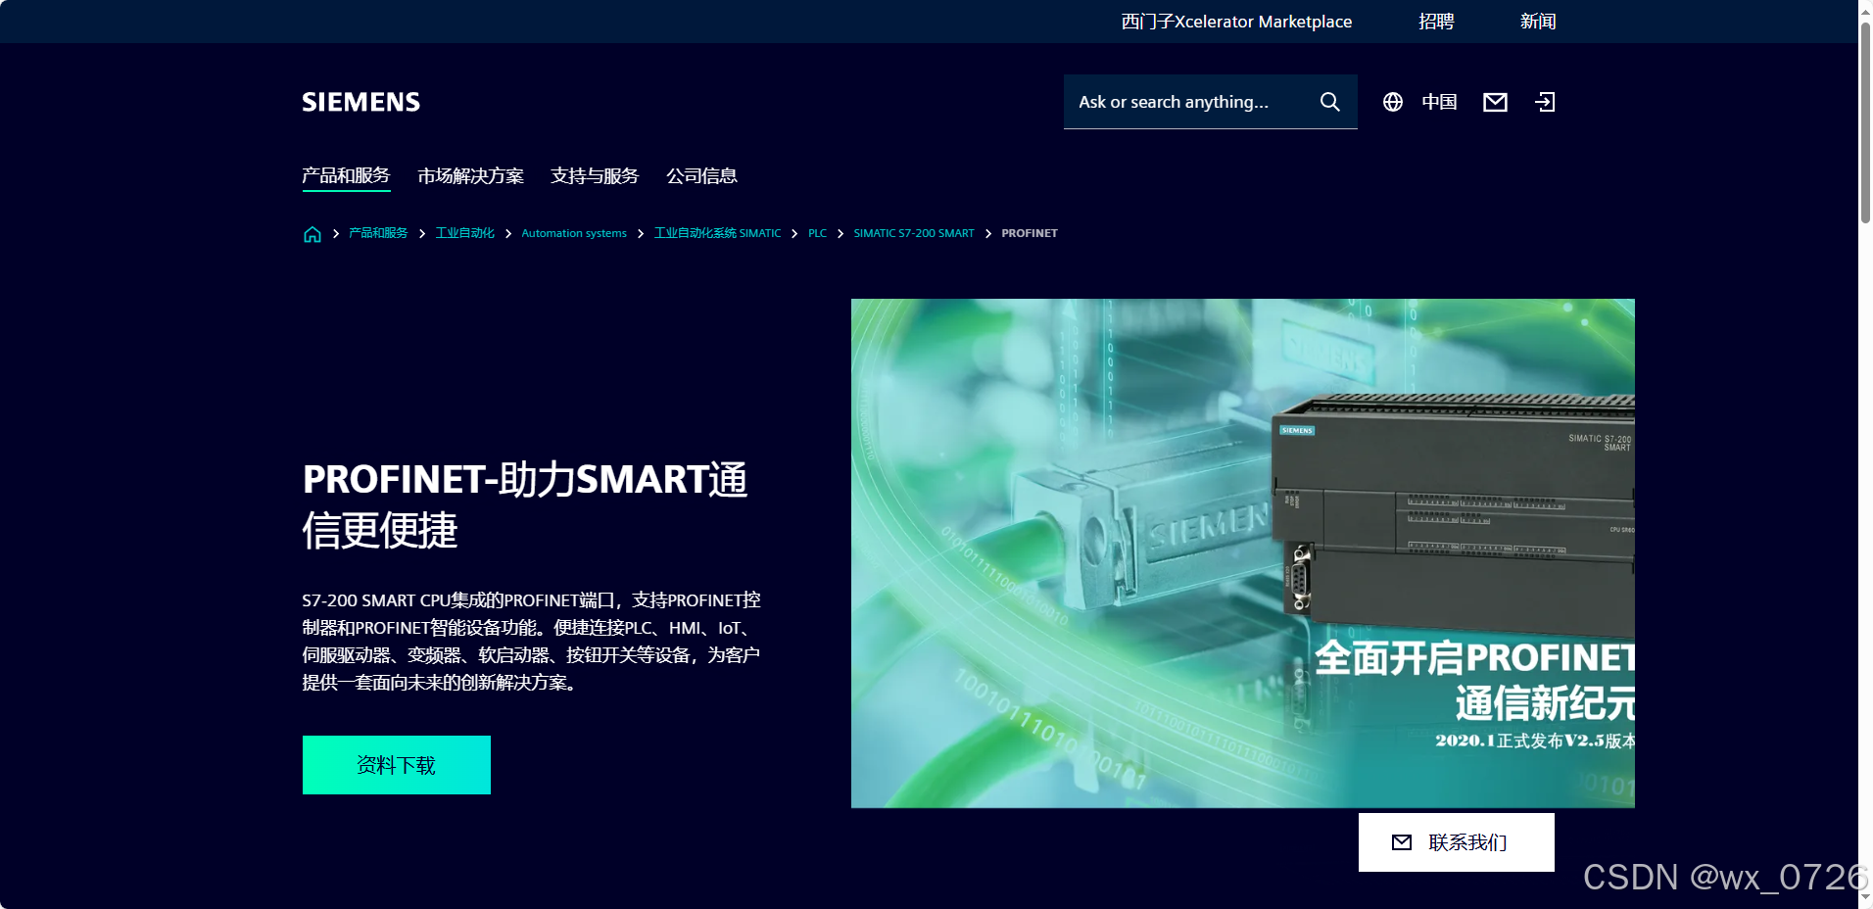Click the PROFINET breadcrumb text
1873x909 pixels.
coord(1030,233)
